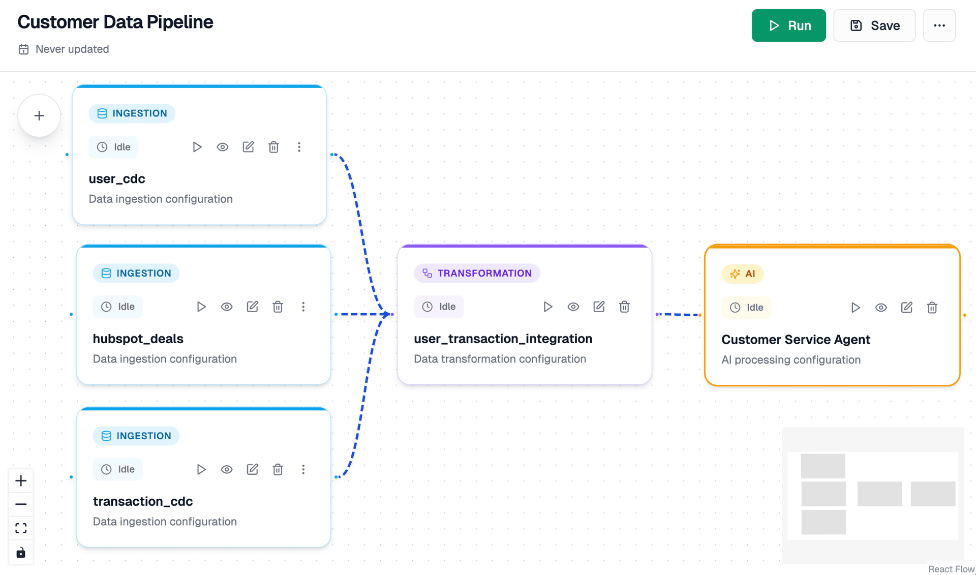Run the user_cdc ingestion node
Viewport: 976px width, 575px height.
coord(197,147)
